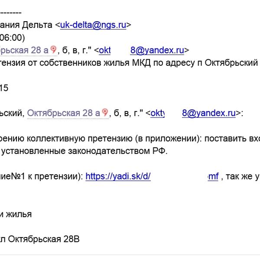Screen dimensions: 260x260
Task: Click the 'ания Дельта' sender name text
Action: 26,25
